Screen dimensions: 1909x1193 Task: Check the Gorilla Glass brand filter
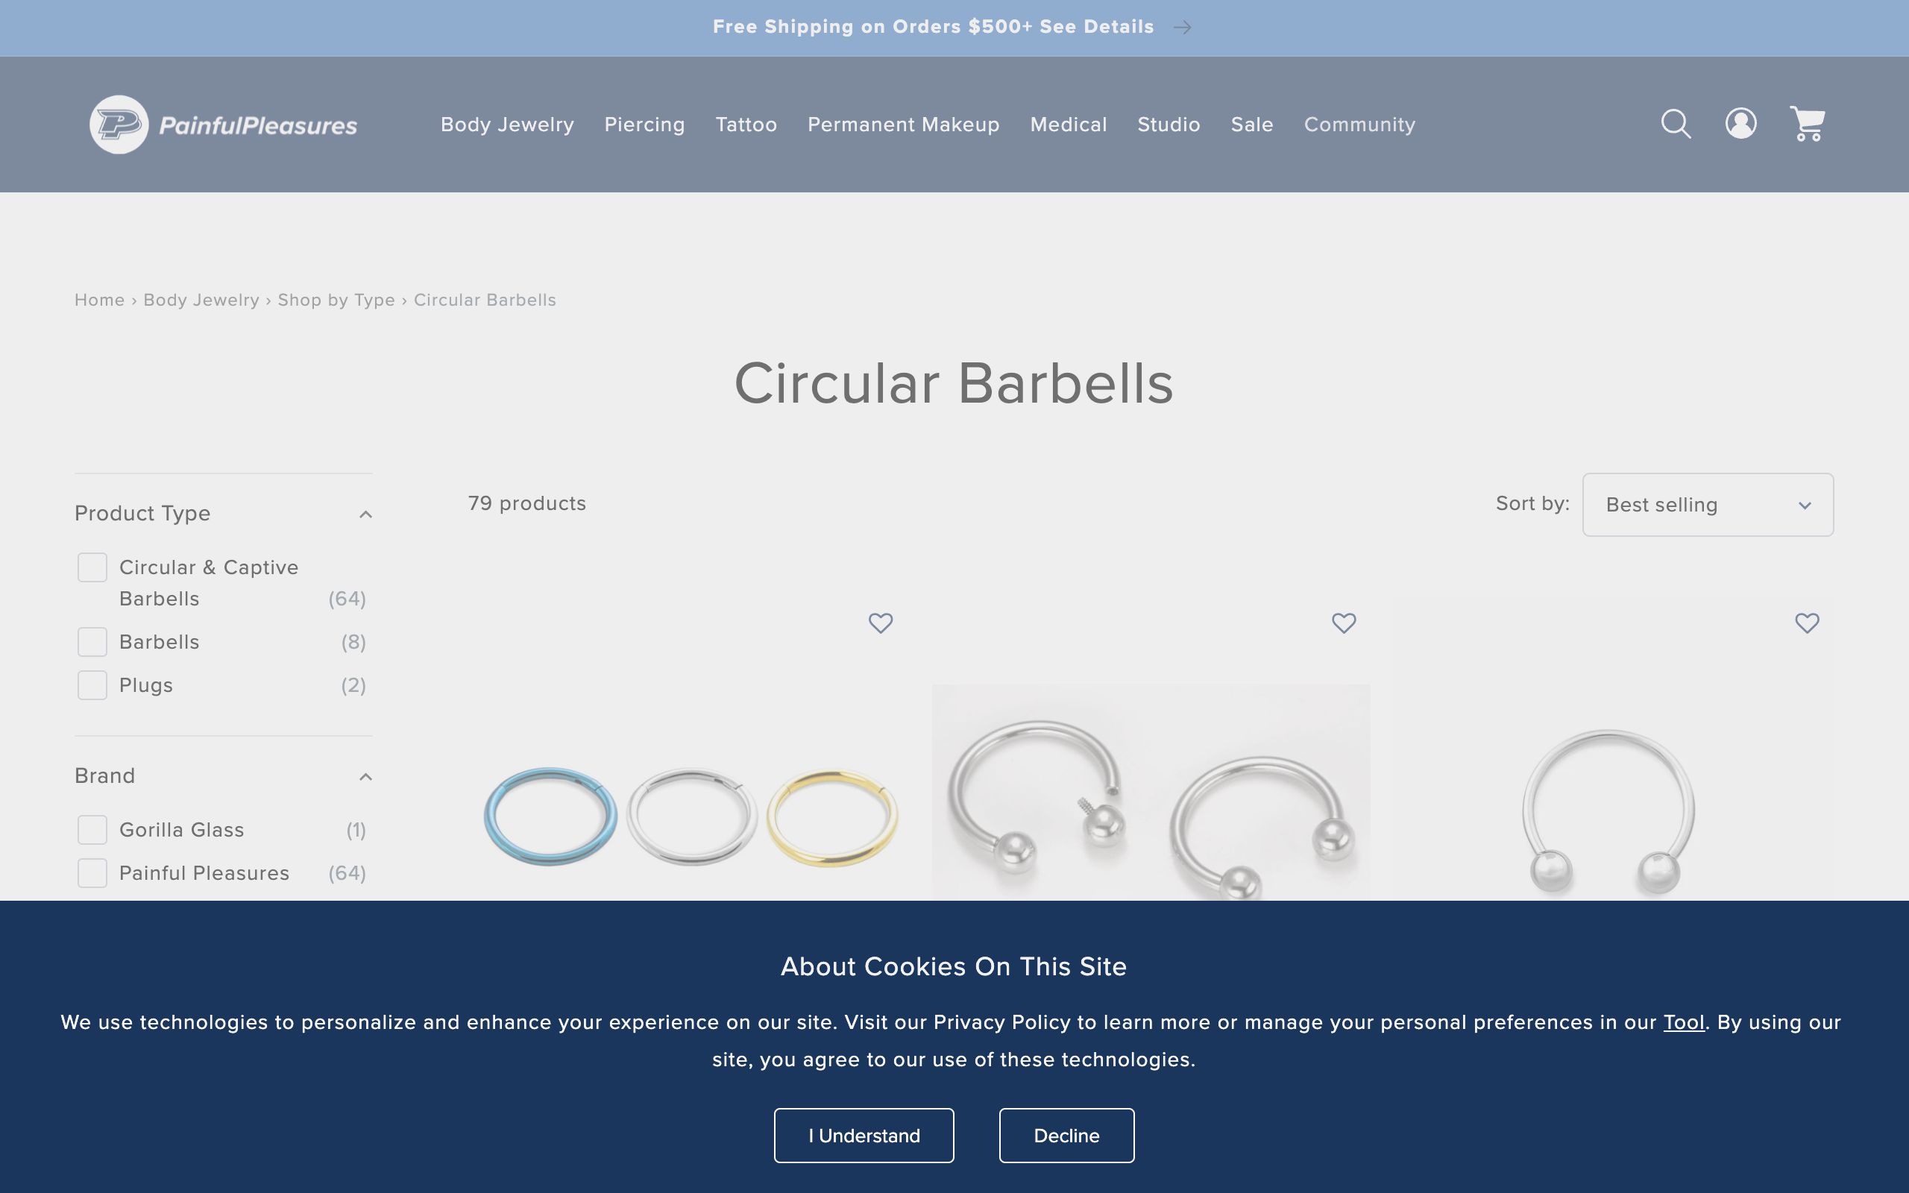coord(92,829)
